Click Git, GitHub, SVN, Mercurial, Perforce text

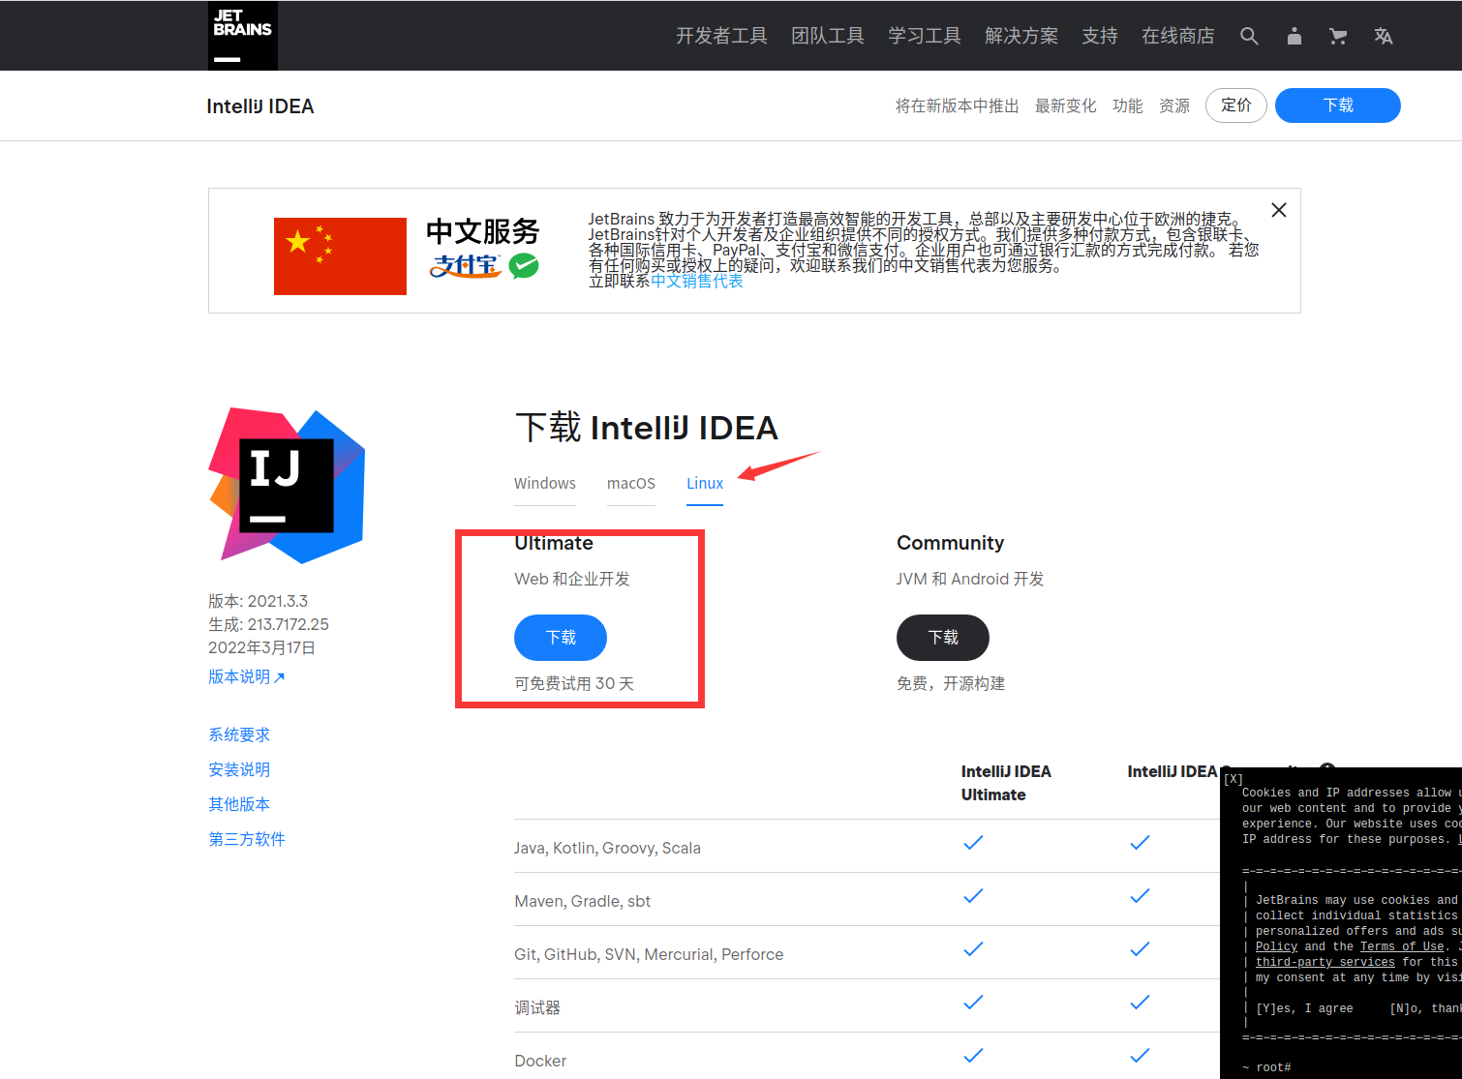point(649,954)
